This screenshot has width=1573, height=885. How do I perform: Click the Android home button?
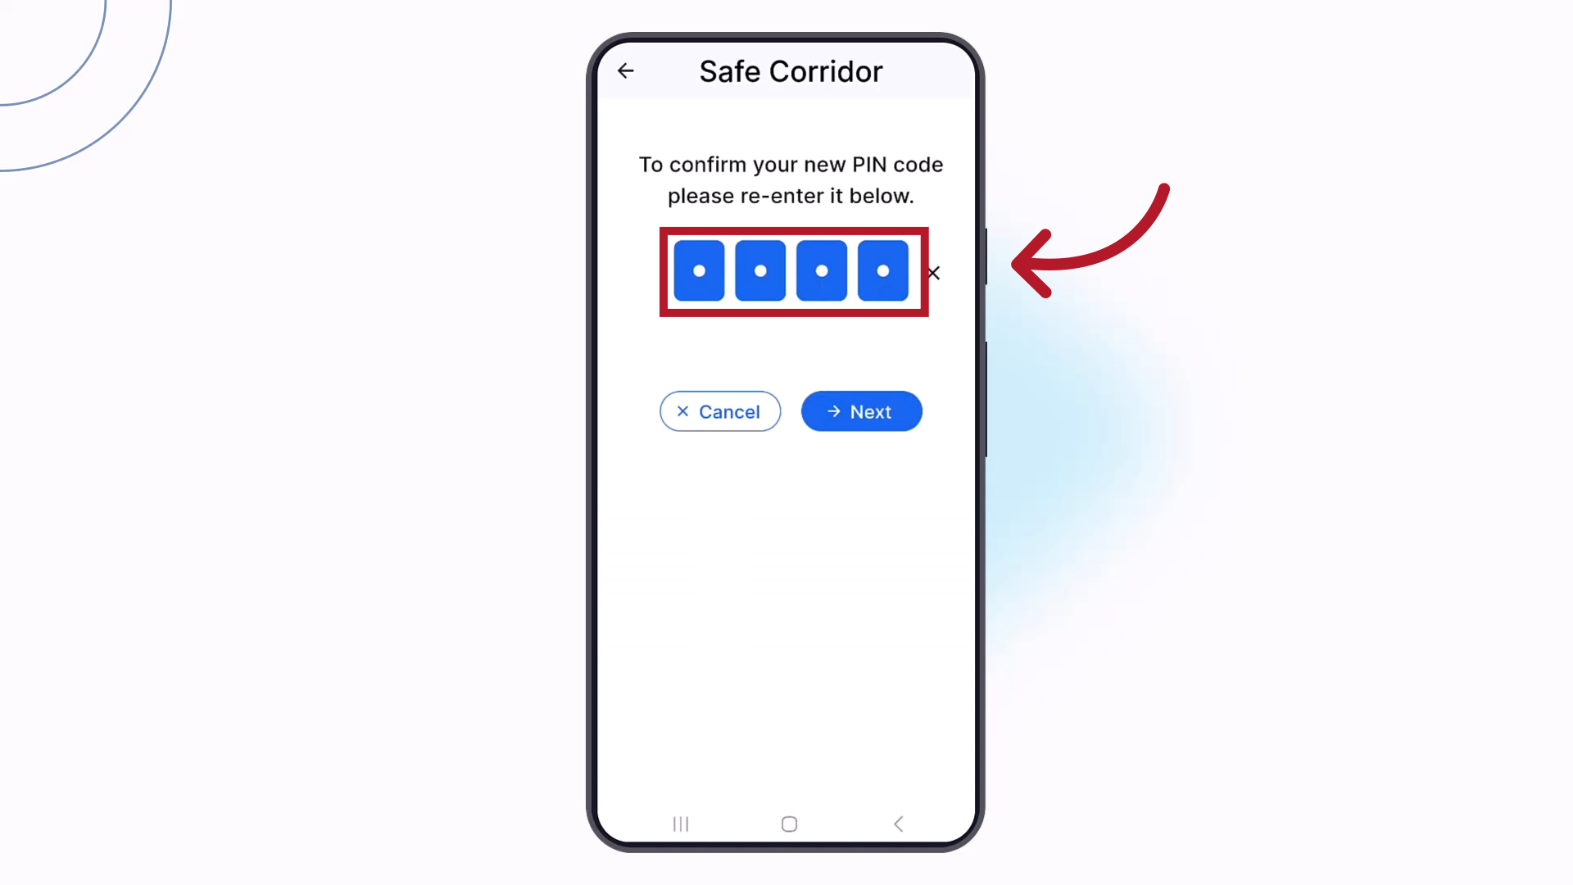(789, 824)
